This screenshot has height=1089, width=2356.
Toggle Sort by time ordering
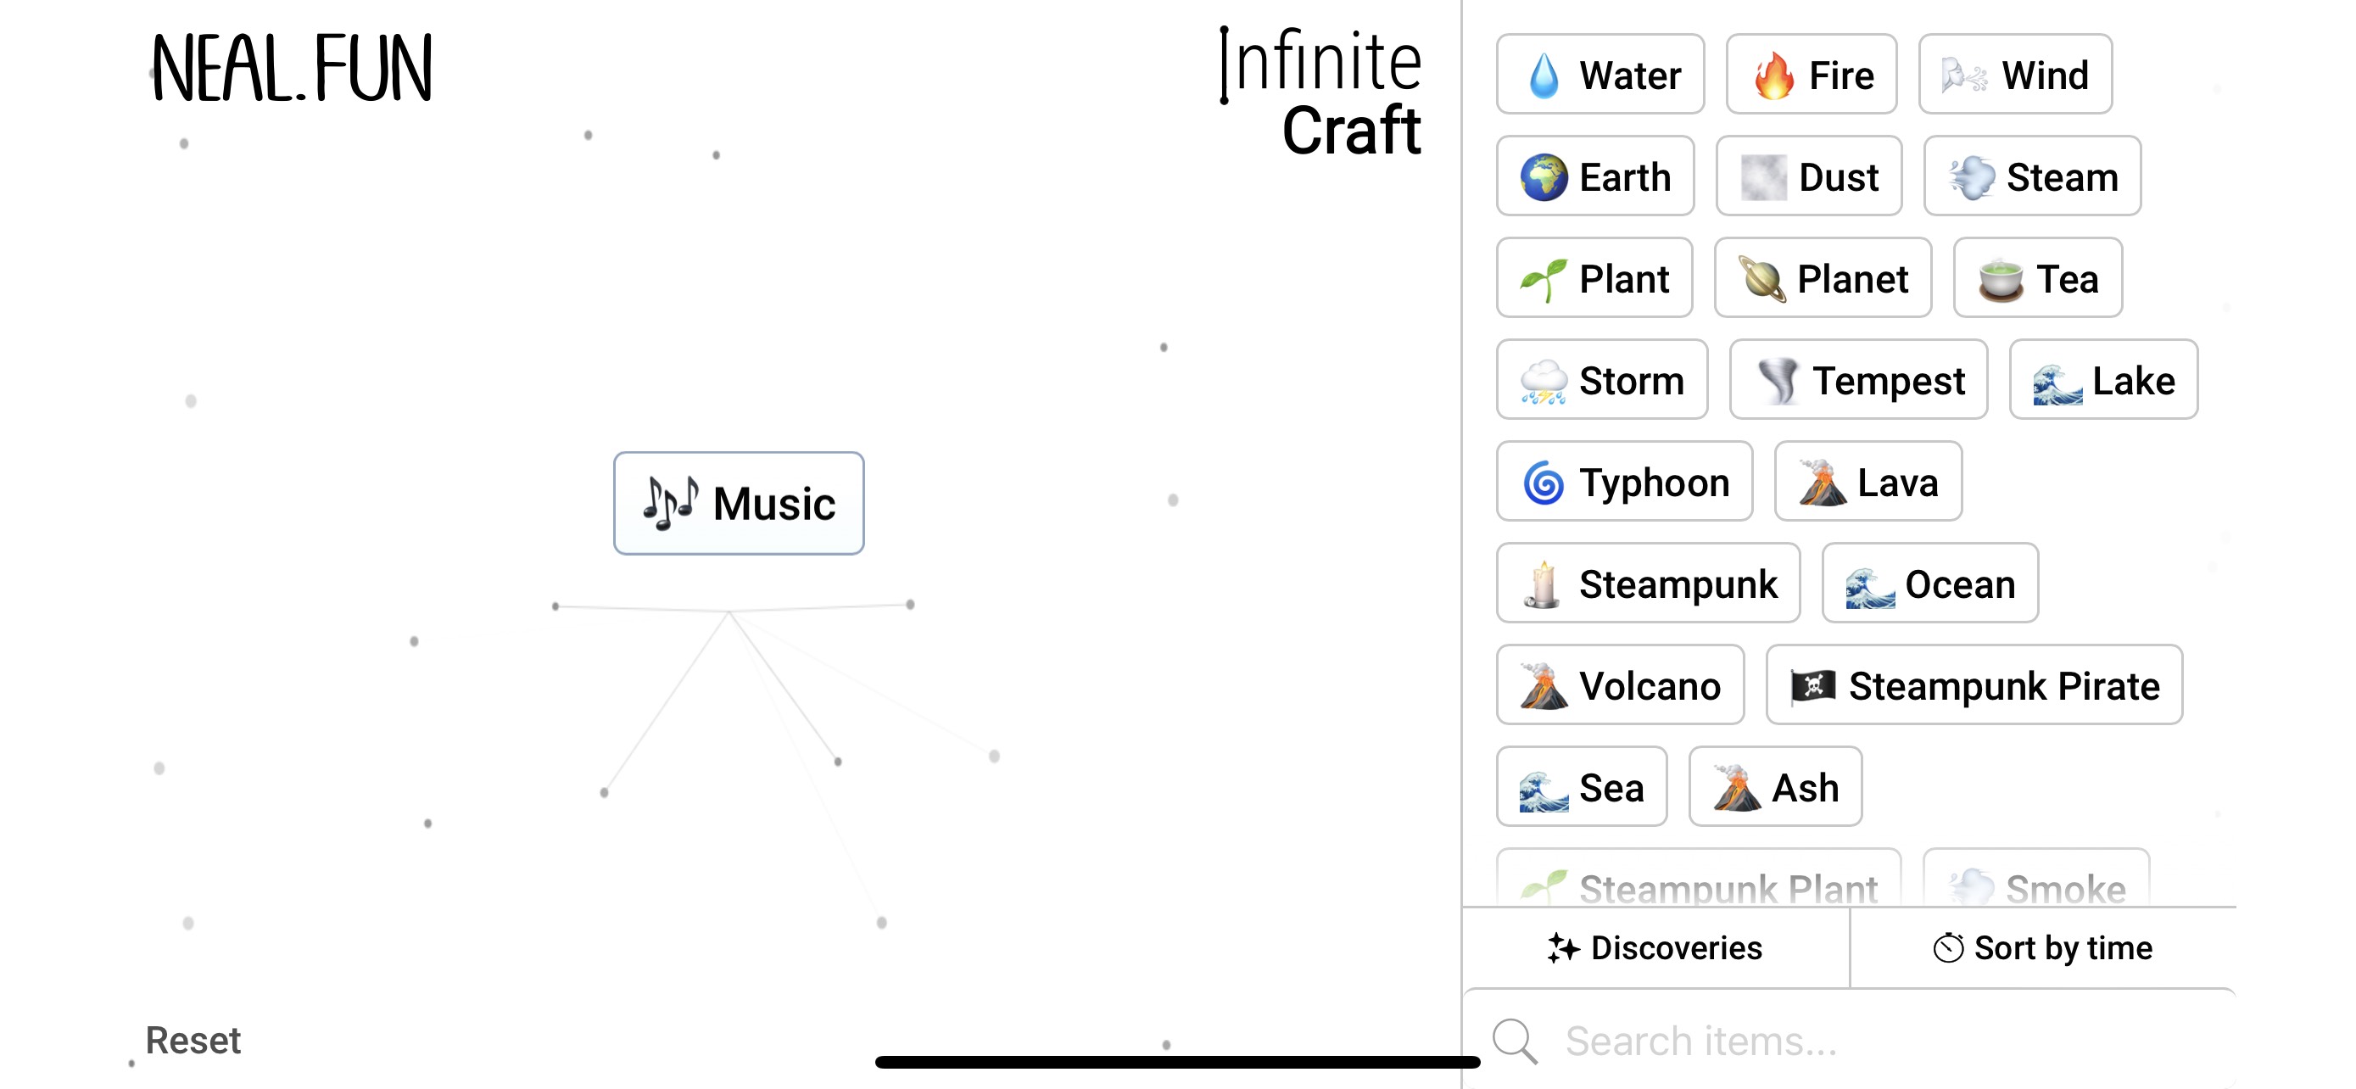tap(2043, 948)
